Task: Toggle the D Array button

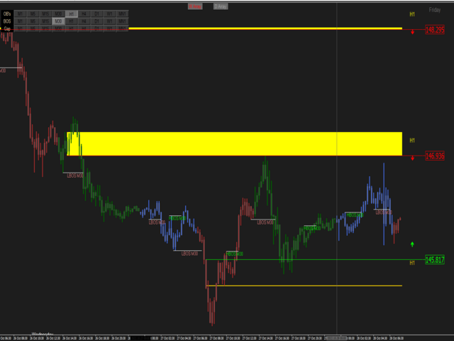Action: coord(221,6)
